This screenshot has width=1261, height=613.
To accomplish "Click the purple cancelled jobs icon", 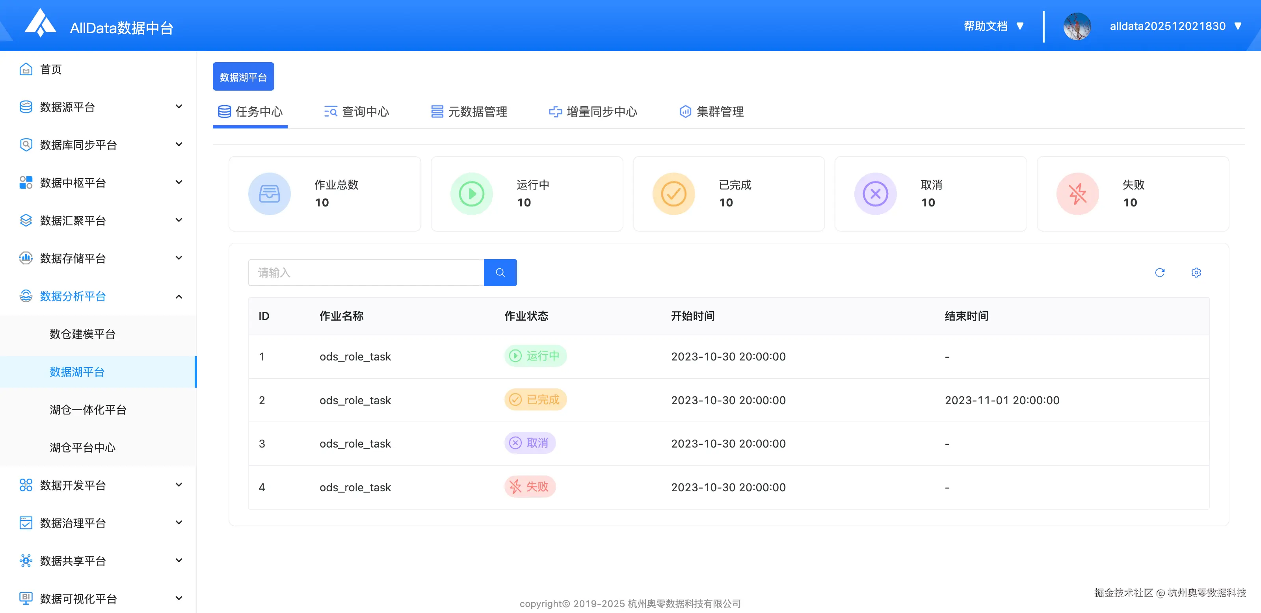I will pyautogui.click(x=875, y=194).
